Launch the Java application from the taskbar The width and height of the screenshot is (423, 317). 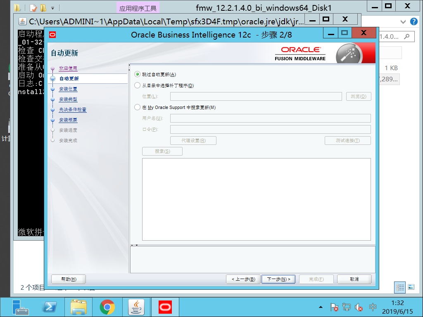tap(136, 307)
